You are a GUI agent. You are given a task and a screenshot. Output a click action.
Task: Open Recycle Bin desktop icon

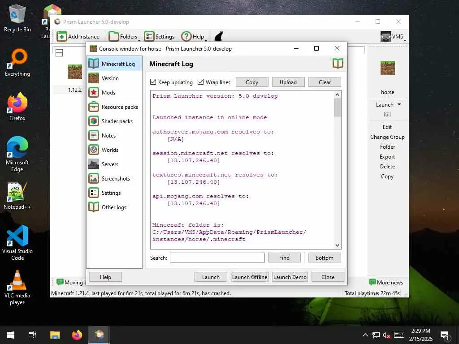point(17,18)
